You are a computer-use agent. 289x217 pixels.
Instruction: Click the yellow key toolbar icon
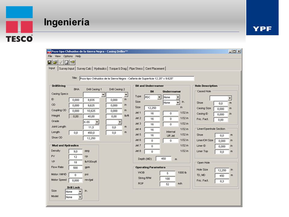tap(72, 62)
